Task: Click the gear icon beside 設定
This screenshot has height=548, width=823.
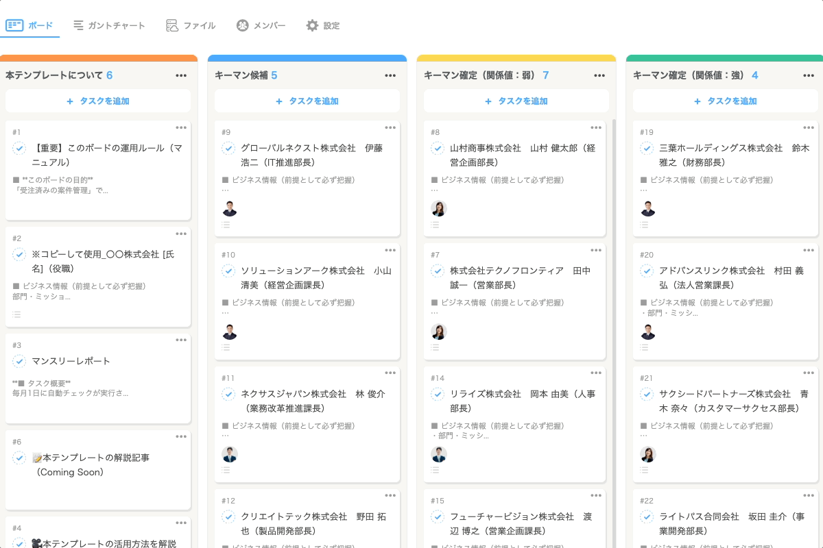Action: pos(312,25)
